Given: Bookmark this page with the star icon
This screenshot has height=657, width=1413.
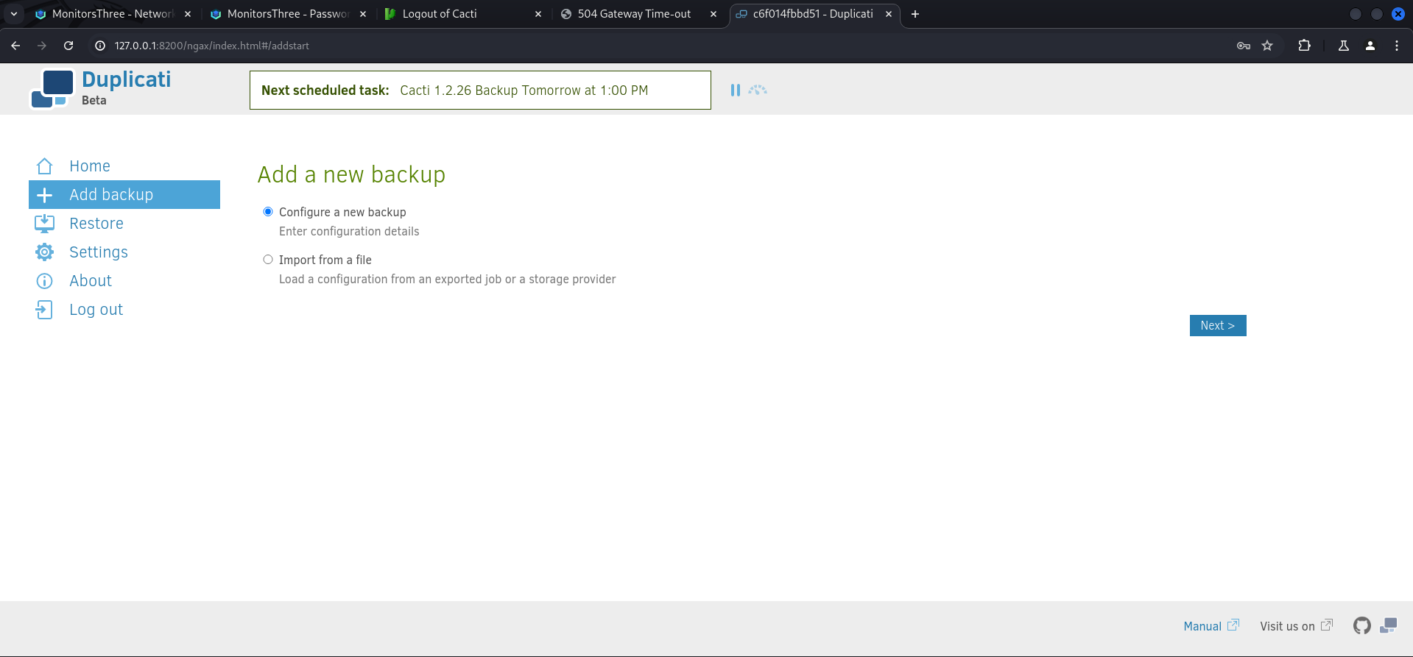Looking at the screenshot, I should click(x=1267, y=46).
